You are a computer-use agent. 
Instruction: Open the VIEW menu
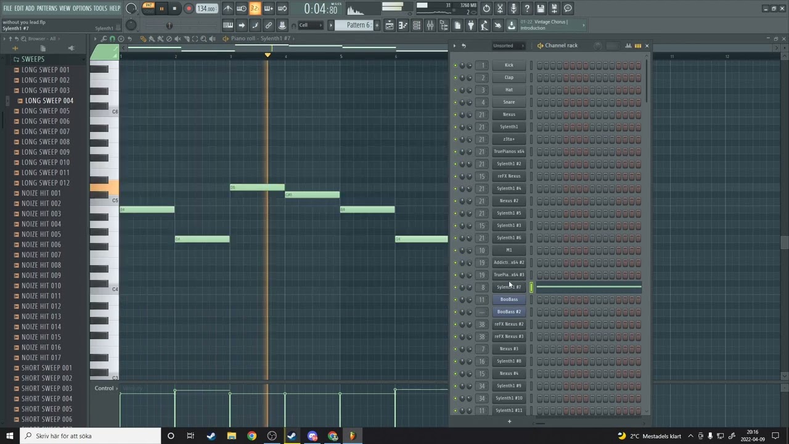pyautogui.click(x=65, y=8)
